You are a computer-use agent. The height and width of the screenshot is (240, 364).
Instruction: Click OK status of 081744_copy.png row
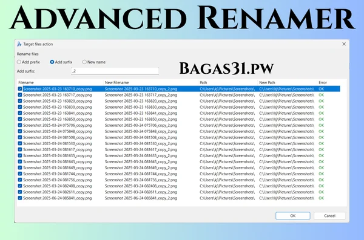[x=321, y=174]
